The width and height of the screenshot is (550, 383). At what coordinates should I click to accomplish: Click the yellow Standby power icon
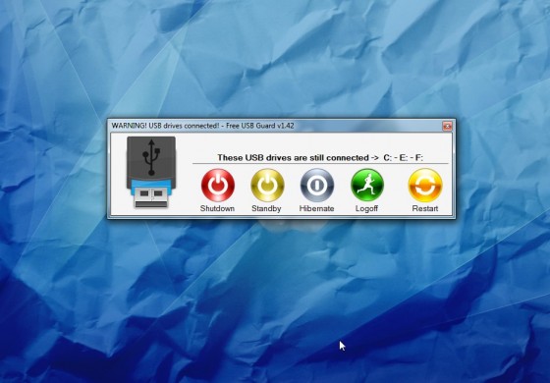click(267, 186)
